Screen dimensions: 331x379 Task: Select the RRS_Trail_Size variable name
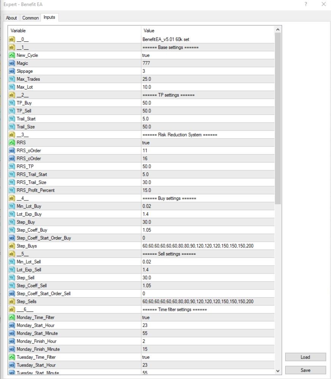[31, 182]
